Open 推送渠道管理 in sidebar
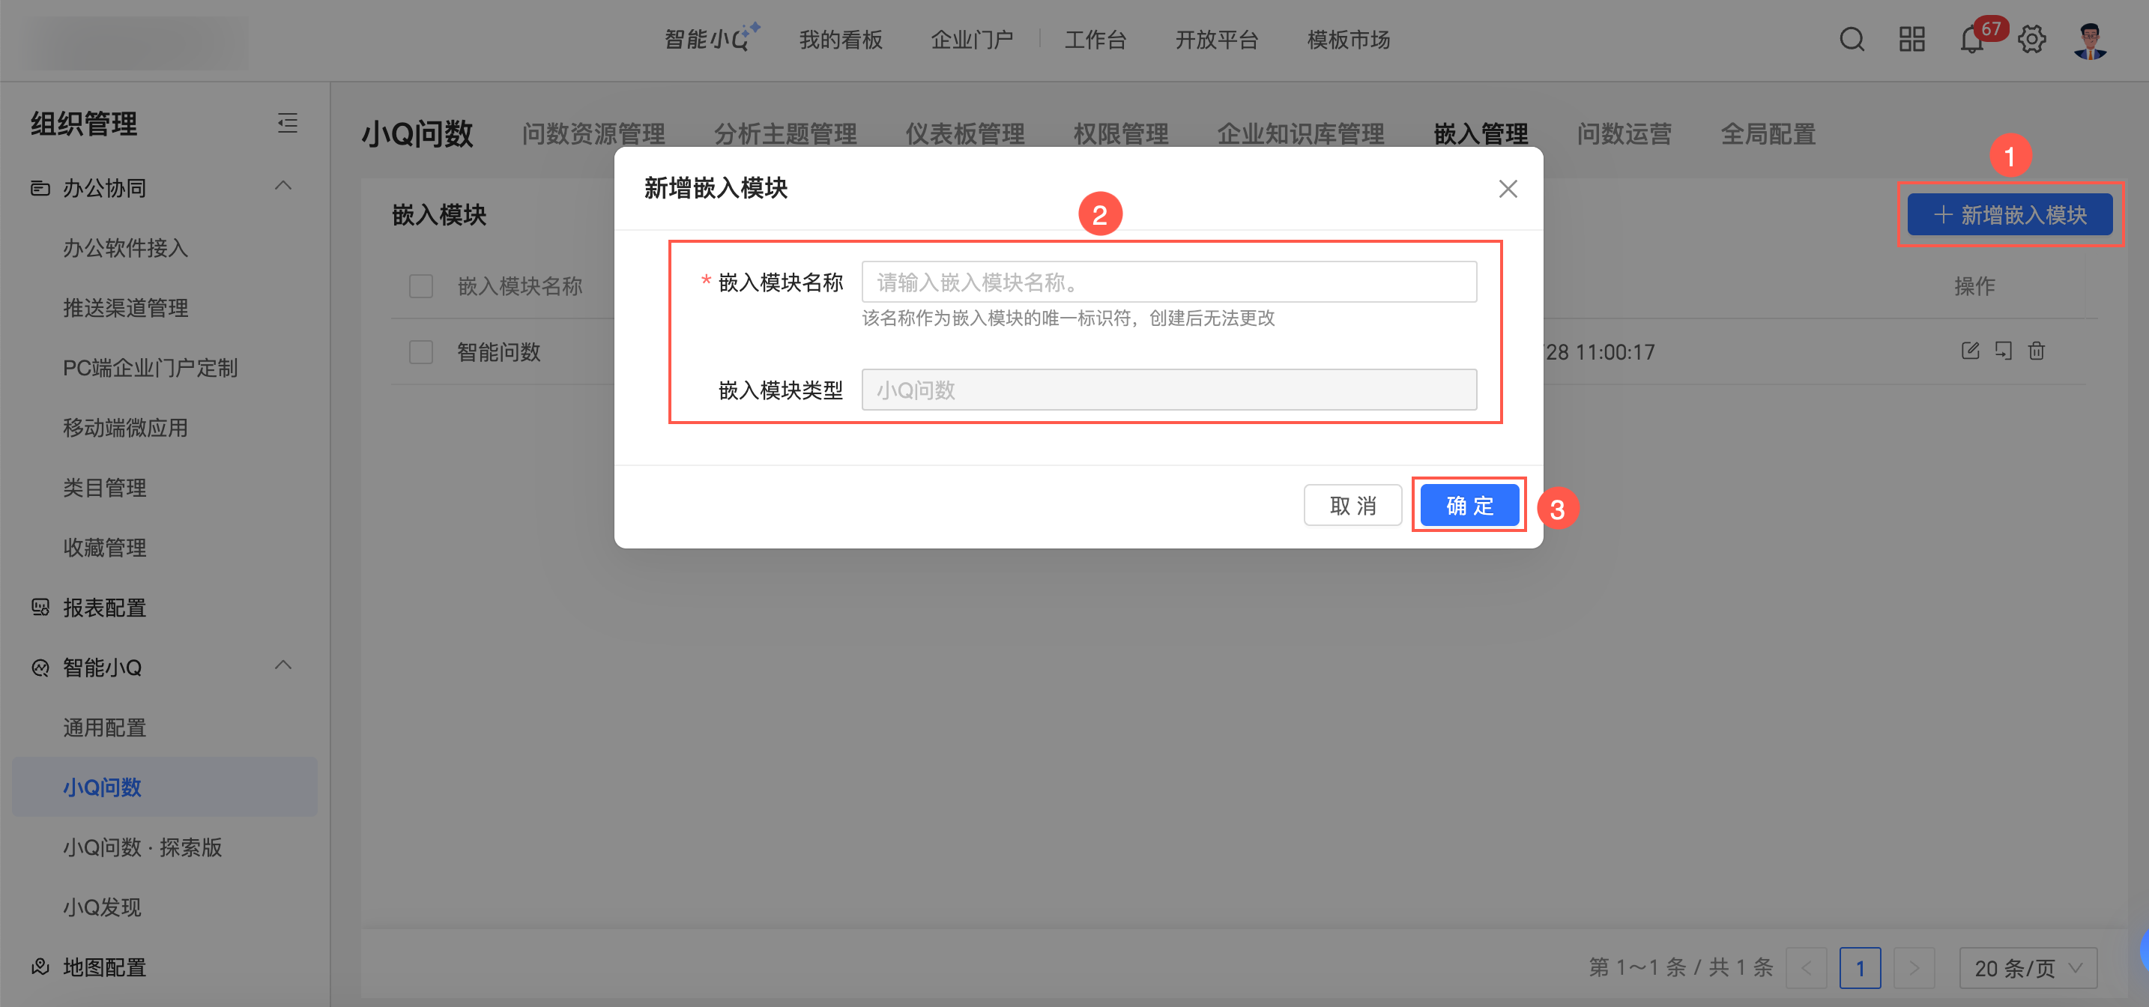This screenshot has width=2149, height=1007. click(125, 308)
